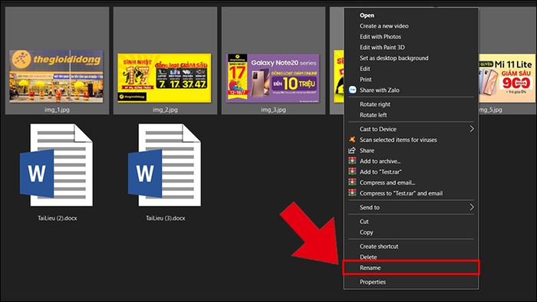Choose Set as desktop background

[411, 58]
